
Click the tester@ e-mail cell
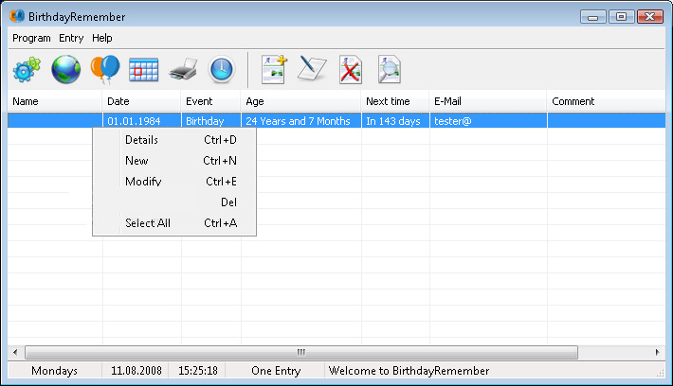click(488, 121)
